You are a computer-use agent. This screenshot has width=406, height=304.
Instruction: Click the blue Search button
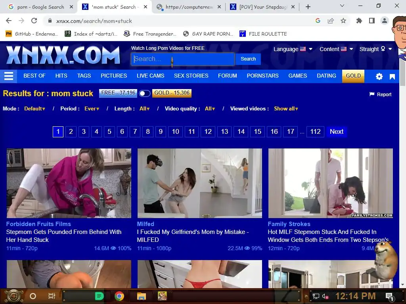pos(248,59)
